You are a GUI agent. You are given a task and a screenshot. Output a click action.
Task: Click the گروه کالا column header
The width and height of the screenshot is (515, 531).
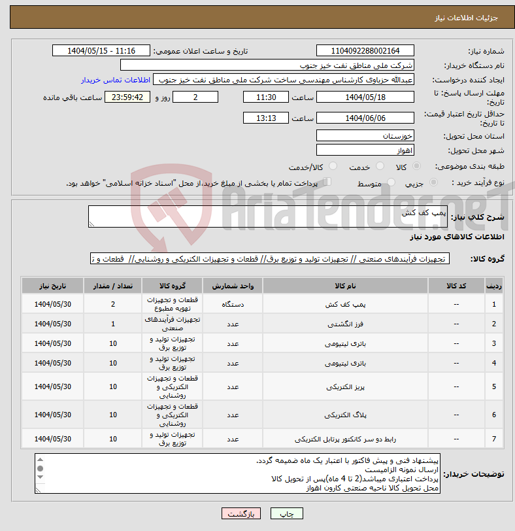pos(173,286)
